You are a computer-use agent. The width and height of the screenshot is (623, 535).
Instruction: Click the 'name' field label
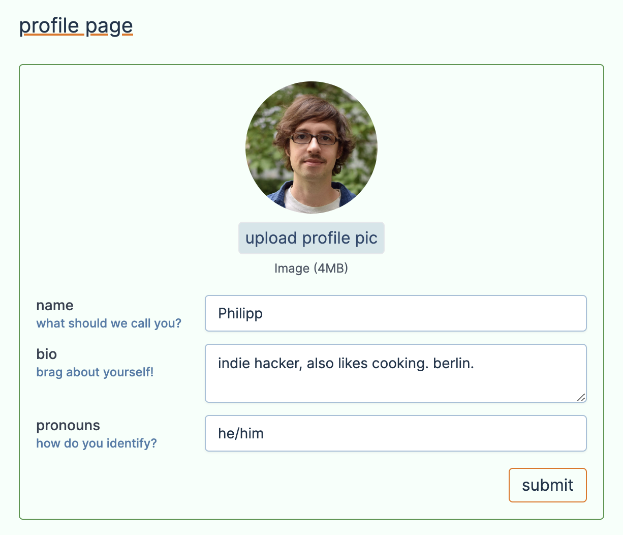tap(55, 305)
